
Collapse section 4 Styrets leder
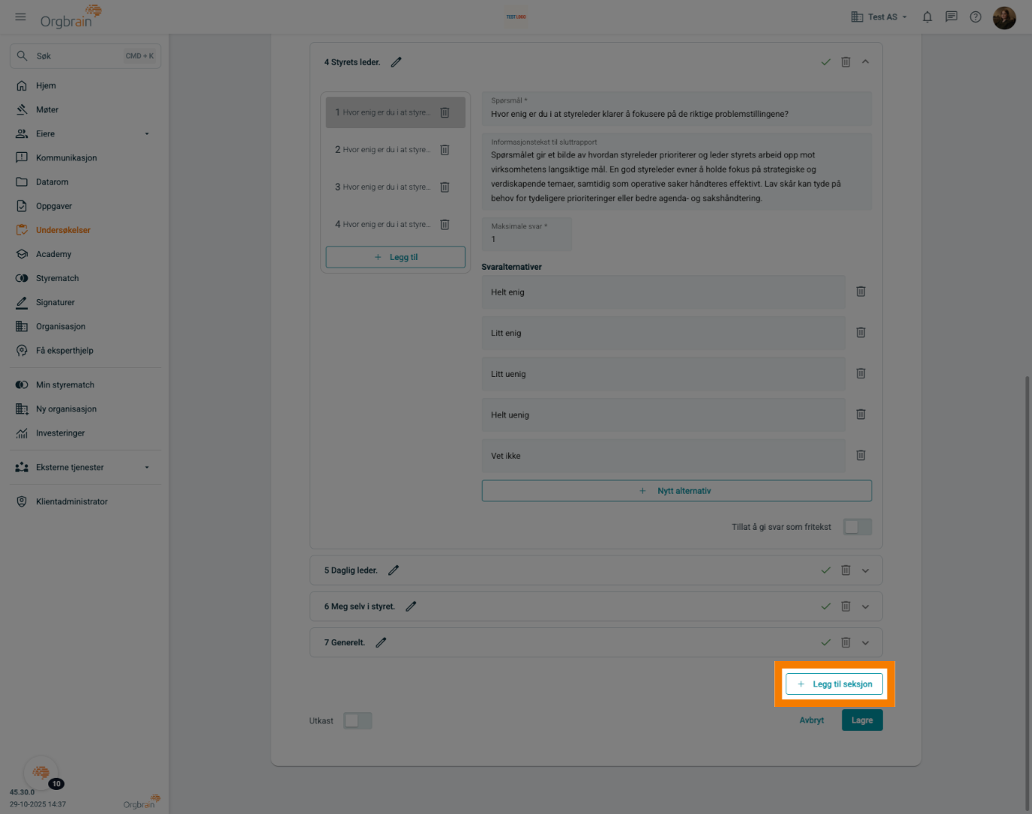pos(865,62)
